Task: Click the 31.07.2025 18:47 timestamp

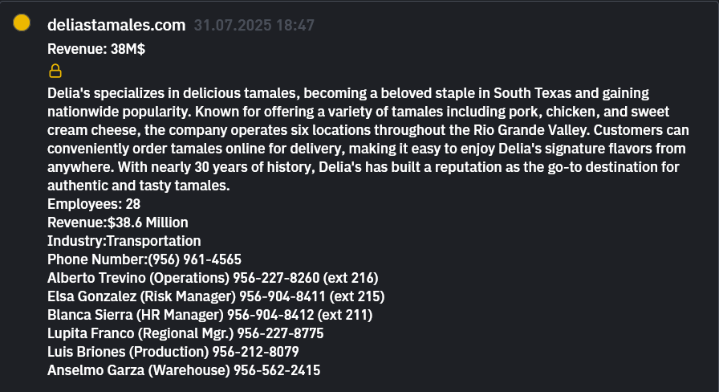Action: click(254, 26)
